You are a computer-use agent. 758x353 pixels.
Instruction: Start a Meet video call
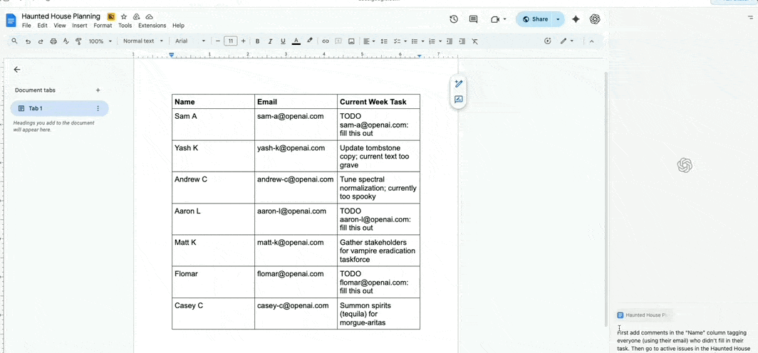pos(494,19)
